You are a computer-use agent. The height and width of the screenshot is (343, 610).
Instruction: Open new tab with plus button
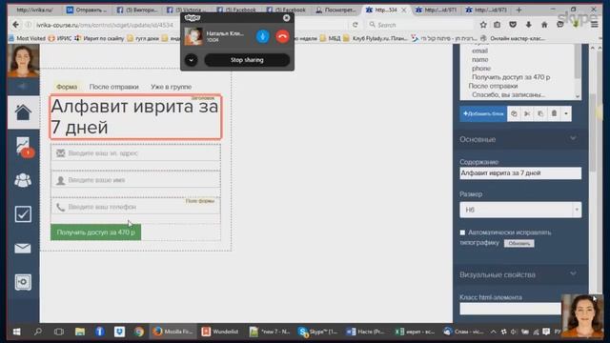pyautogui.click(x=518, y=10)
